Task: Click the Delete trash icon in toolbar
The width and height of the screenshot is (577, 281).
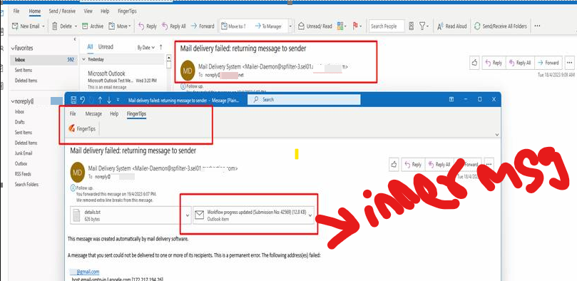Action: tap(55, 26)
